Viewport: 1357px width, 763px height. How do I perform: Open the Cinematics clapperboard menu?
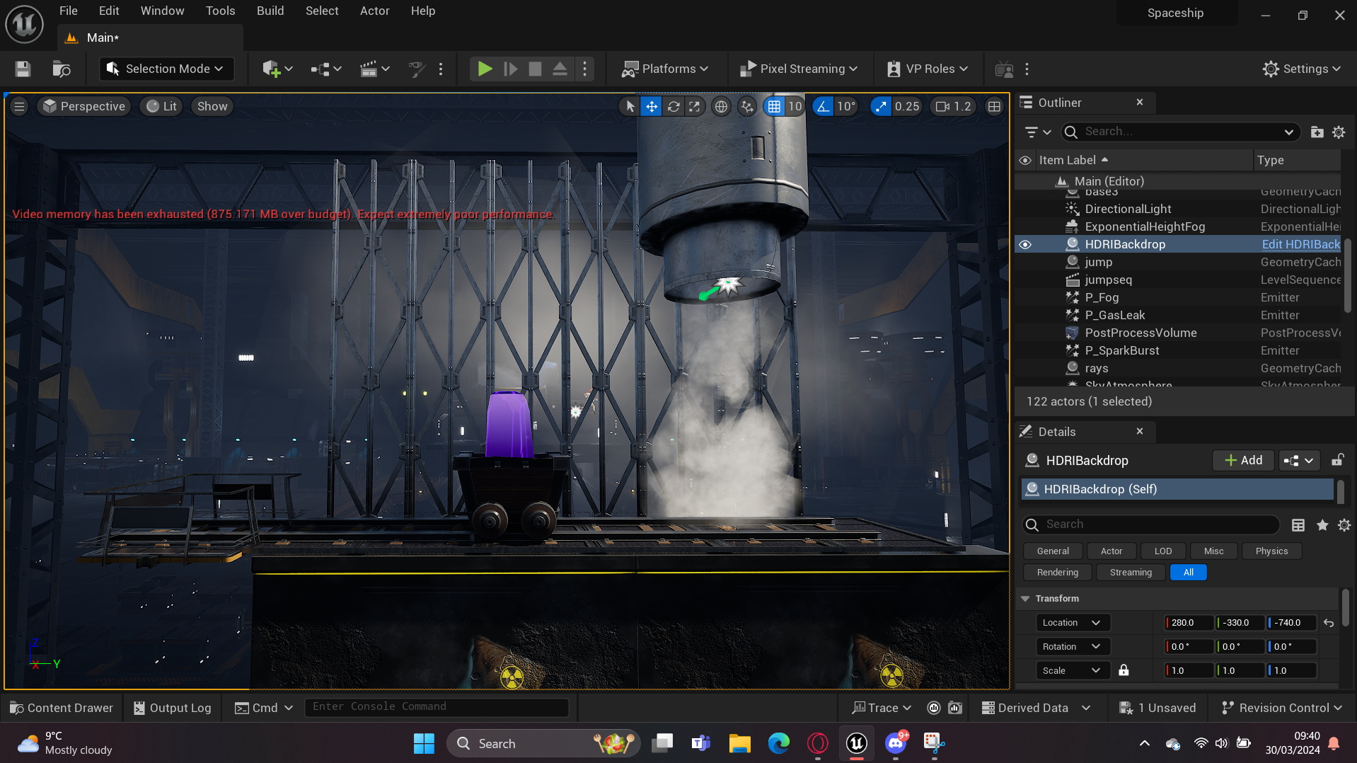point(374,69)
